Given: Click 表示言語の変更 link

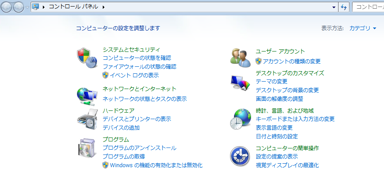Looking at the screenshot, I should coord(274,127).
